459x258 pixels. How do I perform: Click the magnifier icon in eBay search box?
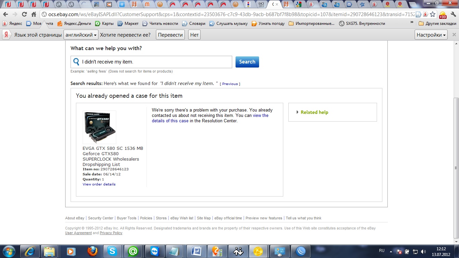77,62
